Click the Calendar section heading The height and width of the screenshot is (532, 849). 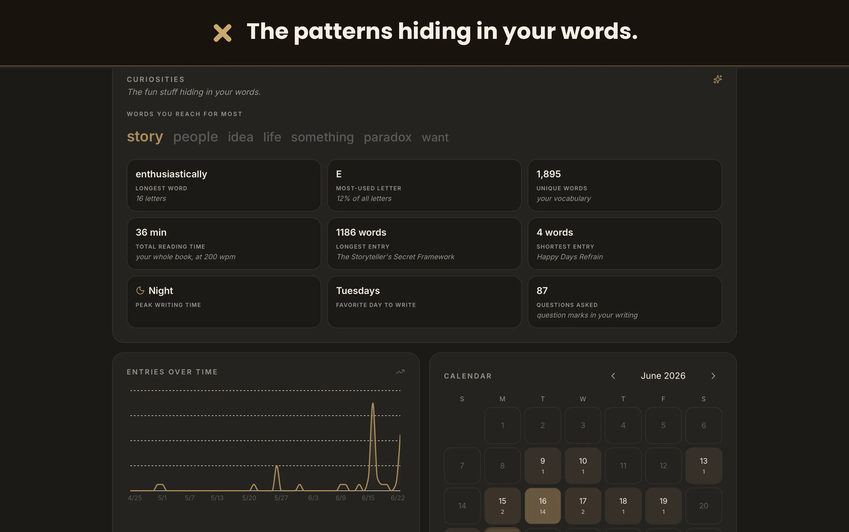point(468,376)
